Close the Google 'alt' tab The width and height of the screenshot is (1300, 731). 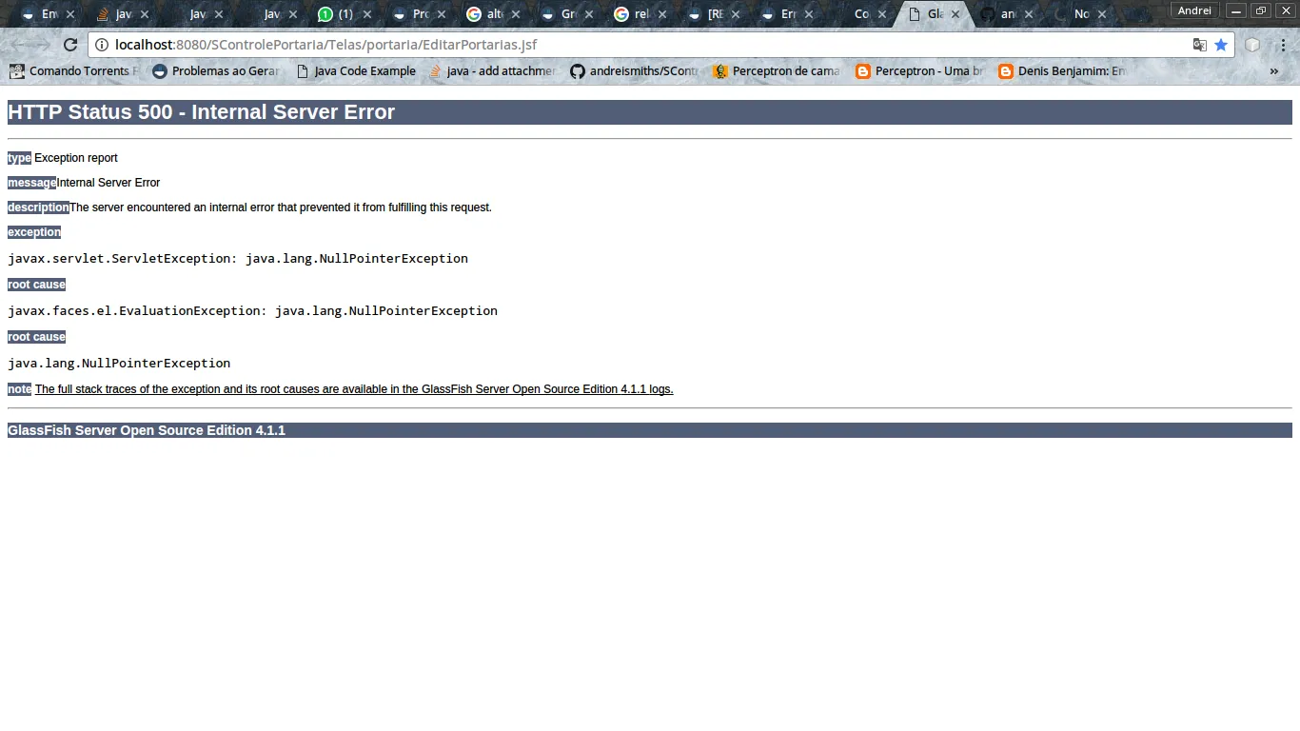click(516, 14)
